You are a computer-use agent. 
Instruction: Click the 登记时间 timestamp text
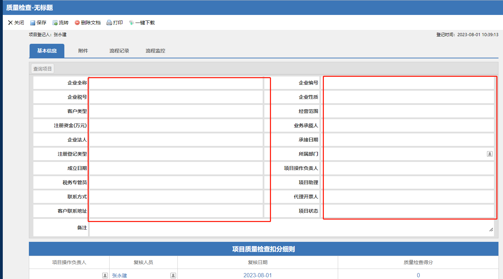[x=468, y=35]
